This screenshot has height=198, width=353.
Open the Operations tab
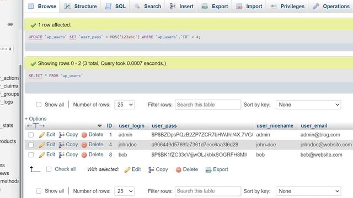pyautogui.click(x=331, y=6)
